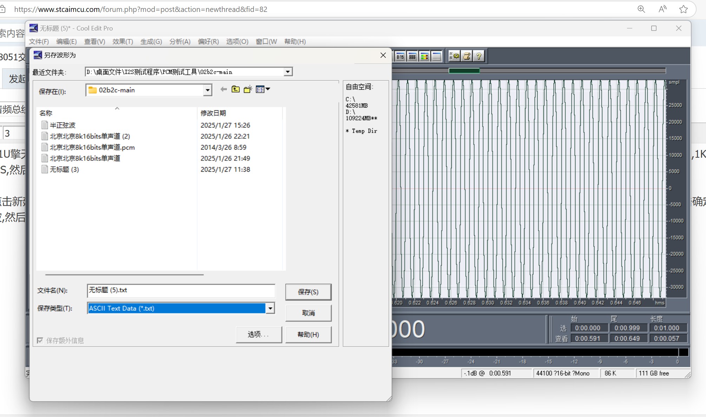Expand the 保存在 folder dropdown
This screenshot has width=706, height=417.
click(x=207, y=90)
